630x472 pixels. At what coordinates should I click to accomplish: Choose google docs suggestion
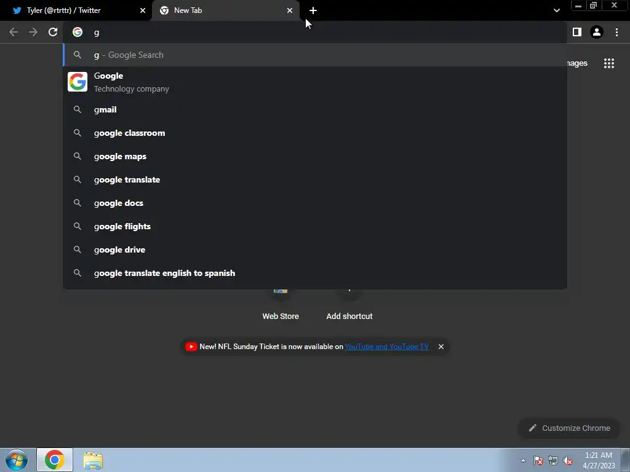click(315, 203)
